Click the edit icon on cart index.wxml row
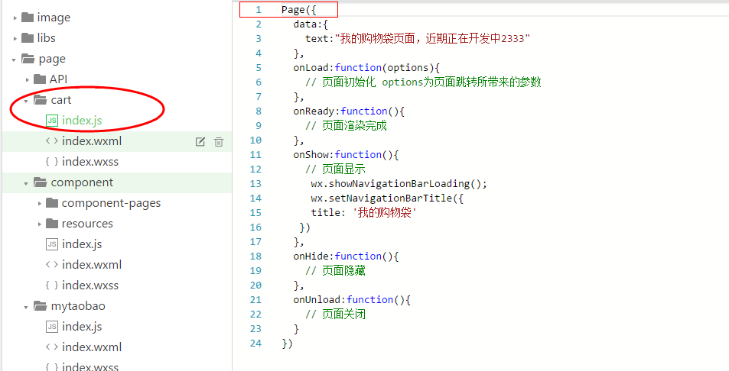The height and width of the screenshot is (371, 729). [200, 142]
